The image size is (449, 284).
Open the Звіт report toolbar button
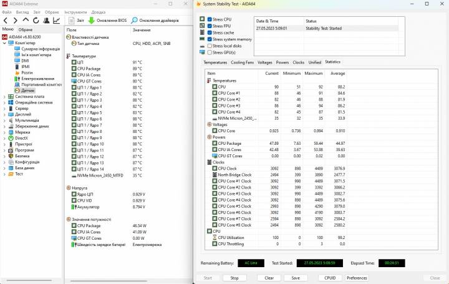(77, 21)
